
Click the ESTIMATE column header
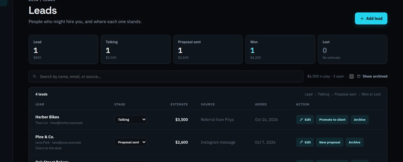pyautogui.click(x=179, y=104)
